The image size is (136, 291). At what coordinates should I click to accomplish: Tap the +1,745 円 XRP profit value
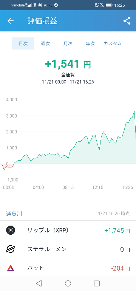tap(117, 231)
